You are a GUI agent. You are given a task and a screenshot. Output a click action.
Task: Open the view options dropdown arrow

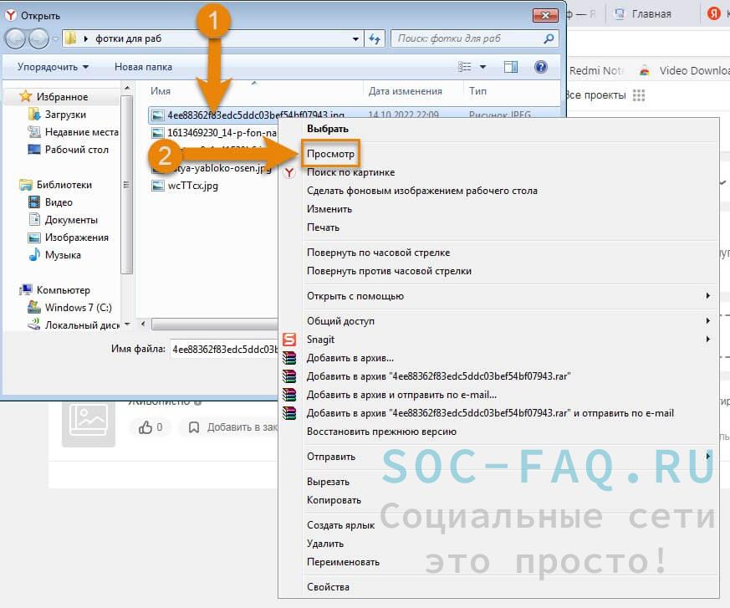click(482, 67)
